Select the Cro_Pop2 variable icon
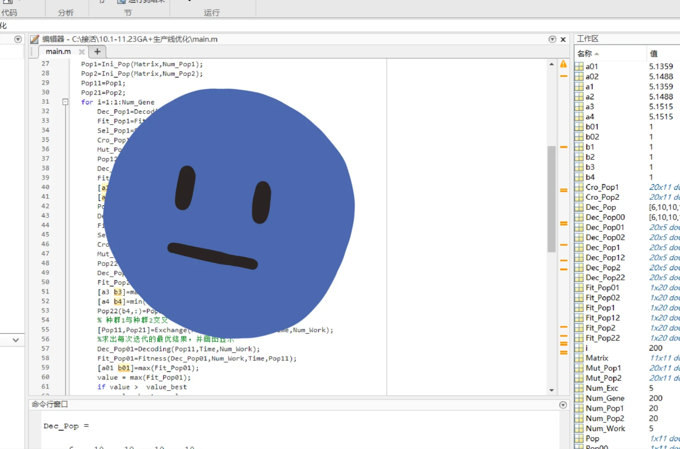 (x=579, y=197)
